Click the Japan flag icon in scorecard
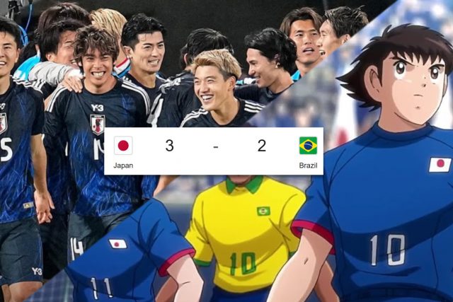453x302 pixels. tap(123, 146)
